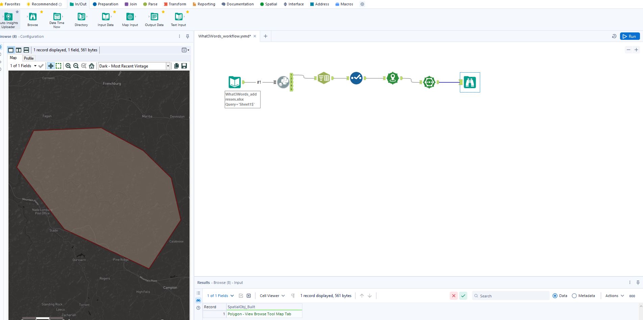Select the Input Data tool icon

coord(105,16)
